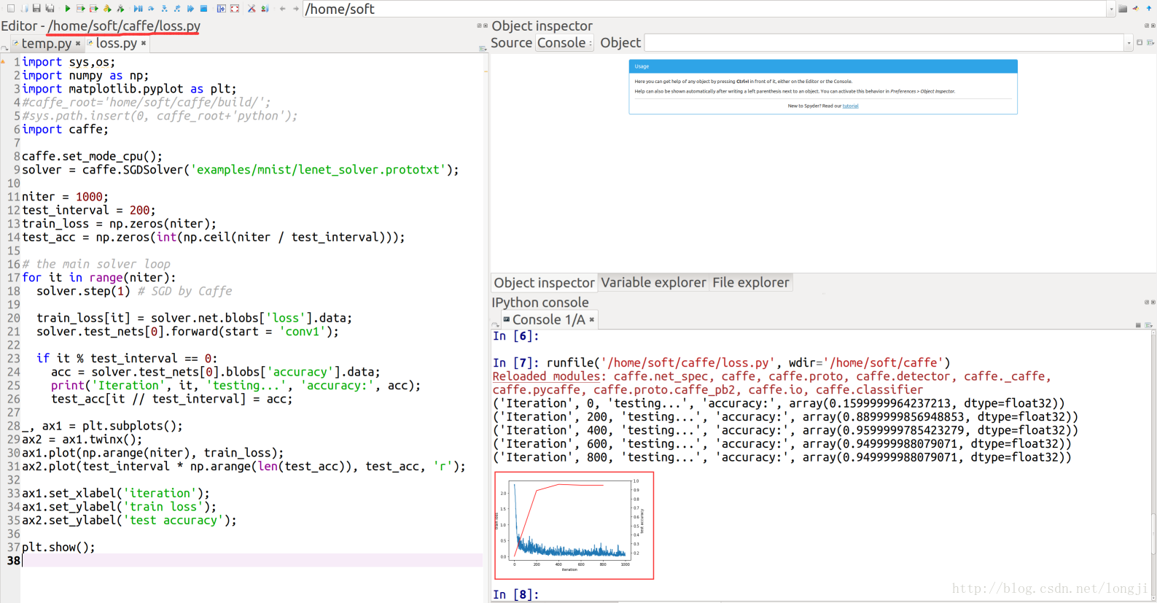Create a new file with toolbar icon
Image resolution: width=1157 pixels, height=603 pixels.
pos(10,9)
